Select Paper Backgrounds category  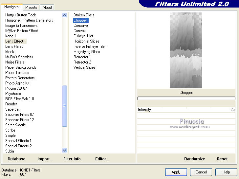[x=21, y=67]
